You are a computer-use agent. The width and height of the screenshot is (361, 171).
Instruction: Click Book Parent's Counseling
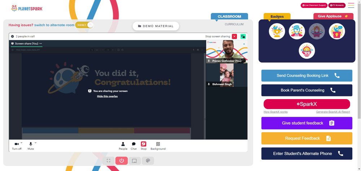coord(306,90)
